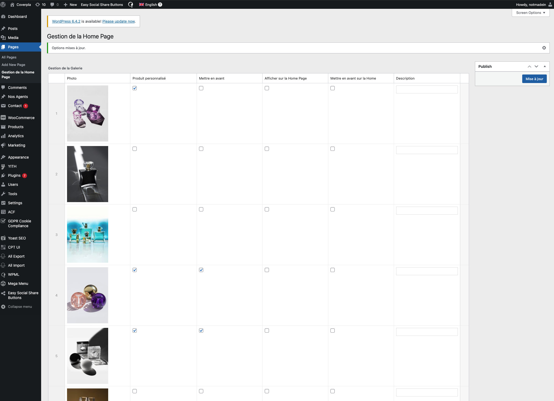Screen dimensions: 554x401
Task: Click the WooCommerce logo icon
Action: coord(3,118)
